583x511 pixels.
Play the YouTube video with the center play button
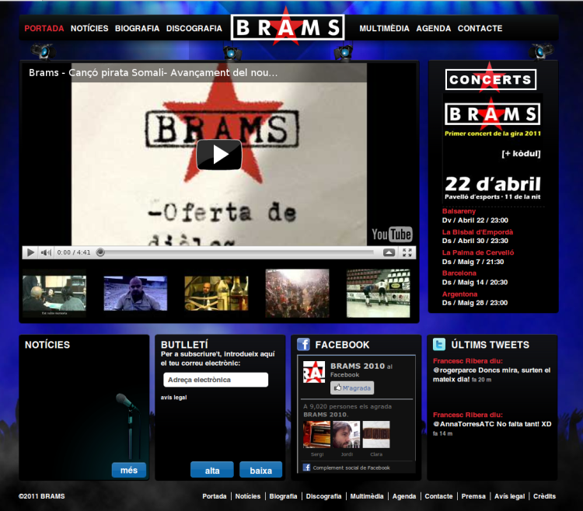coord(219,155)
